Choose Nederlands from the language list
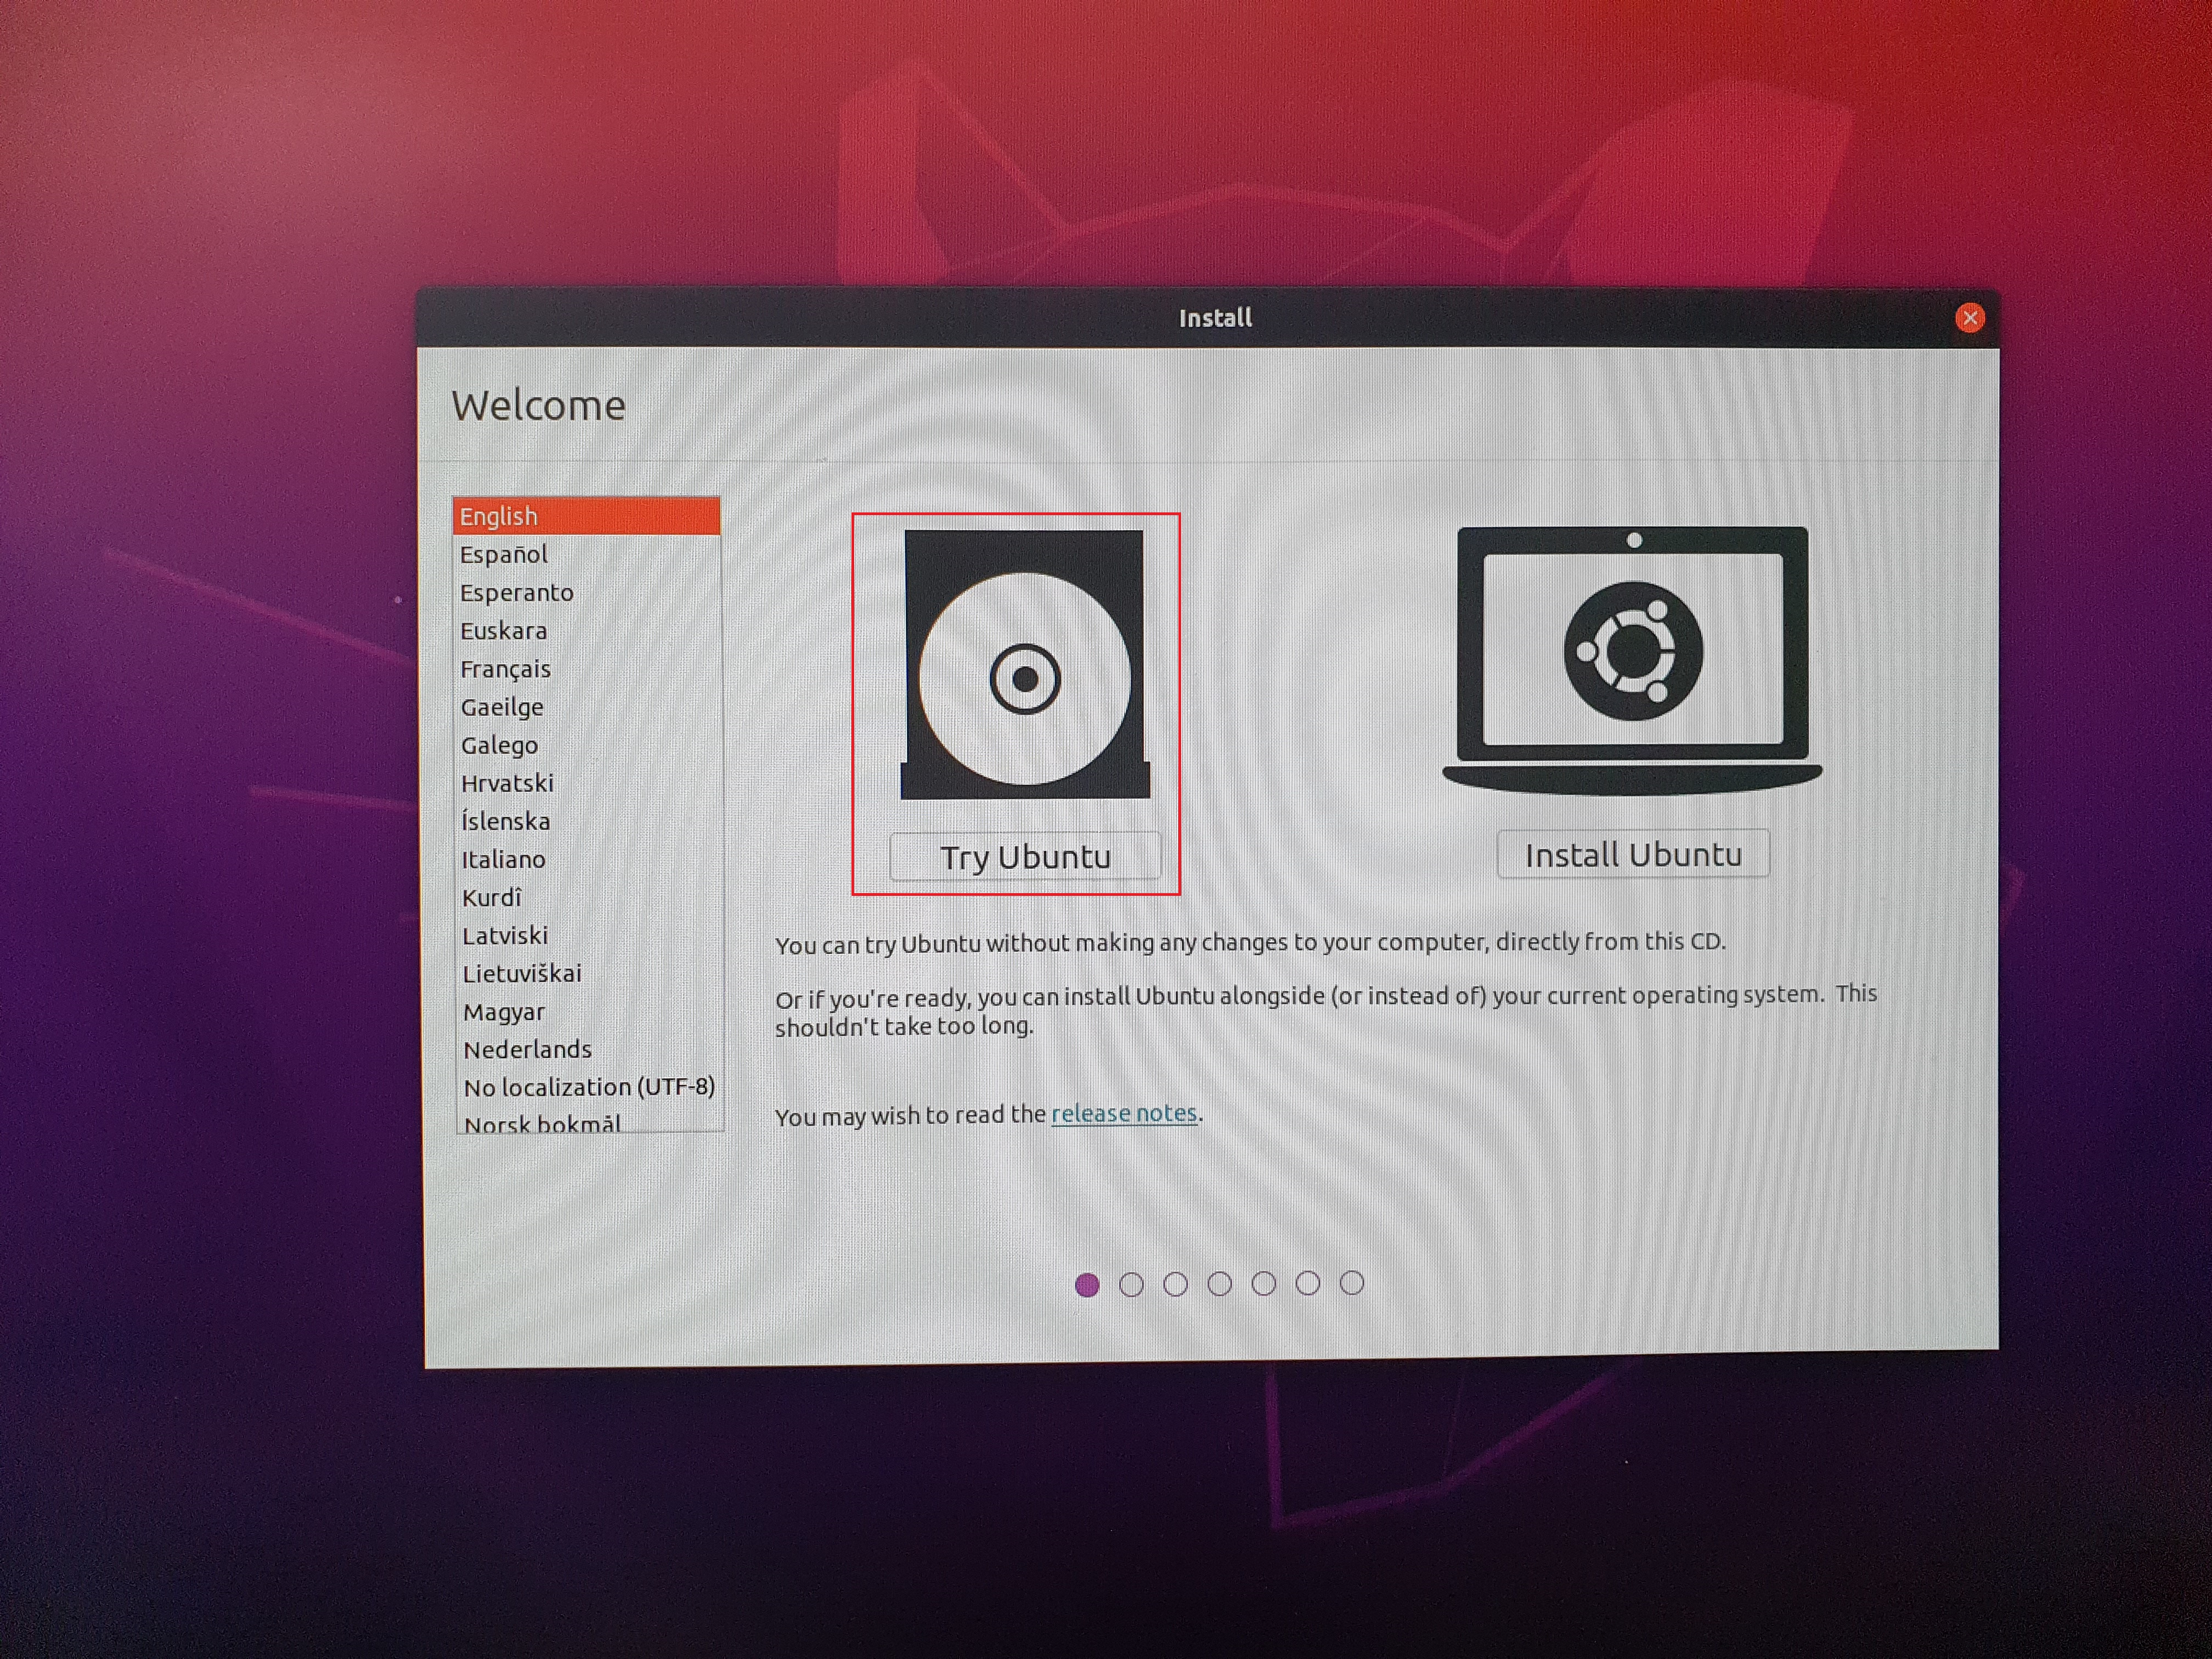 [527, 1049]
